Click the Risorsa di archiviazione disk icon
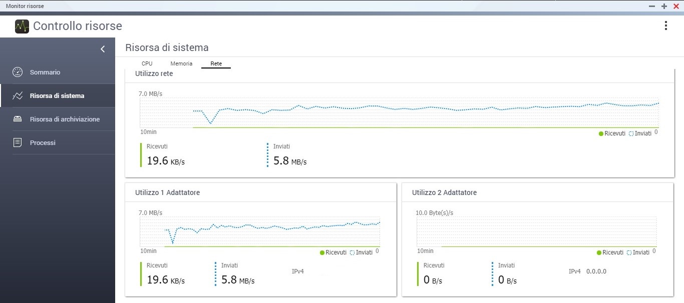The width and height of the screenshot is (684, 303). tap(18, 119)
